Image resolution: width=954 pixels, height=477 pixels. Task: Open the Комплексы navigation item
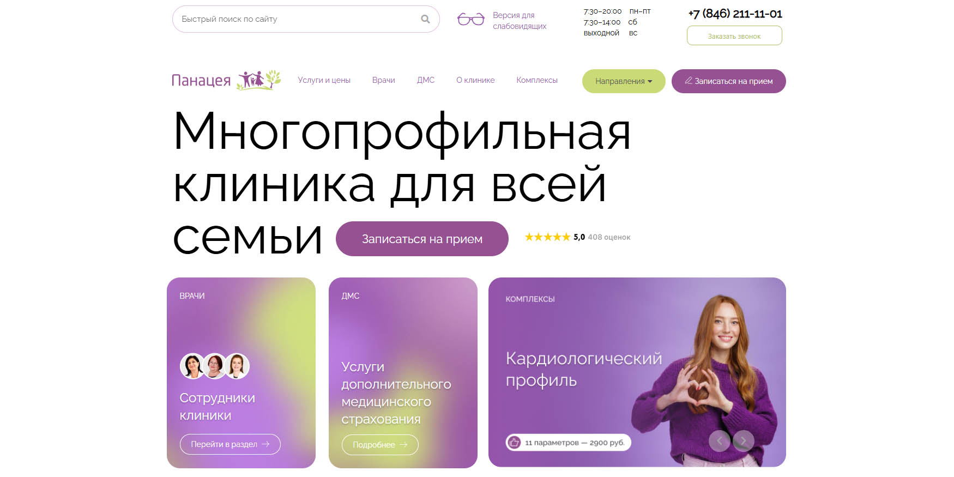tap(537, 80)
